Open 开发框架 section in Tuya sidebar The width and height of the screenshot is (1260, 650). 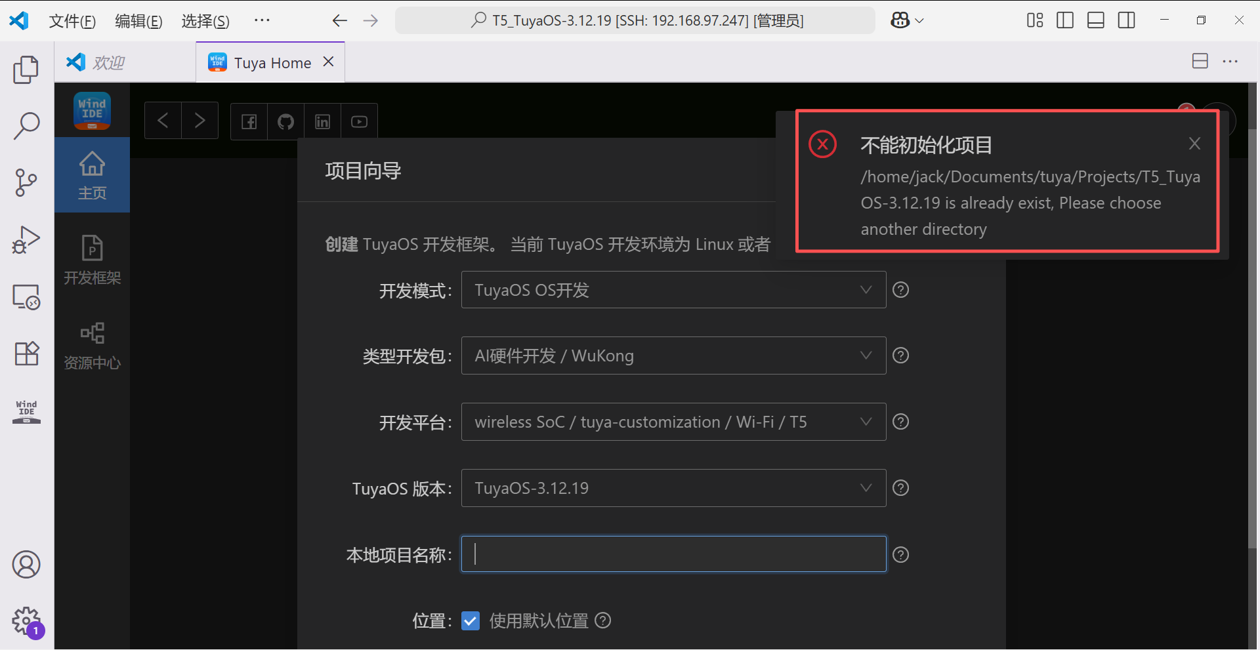point(92,260)
